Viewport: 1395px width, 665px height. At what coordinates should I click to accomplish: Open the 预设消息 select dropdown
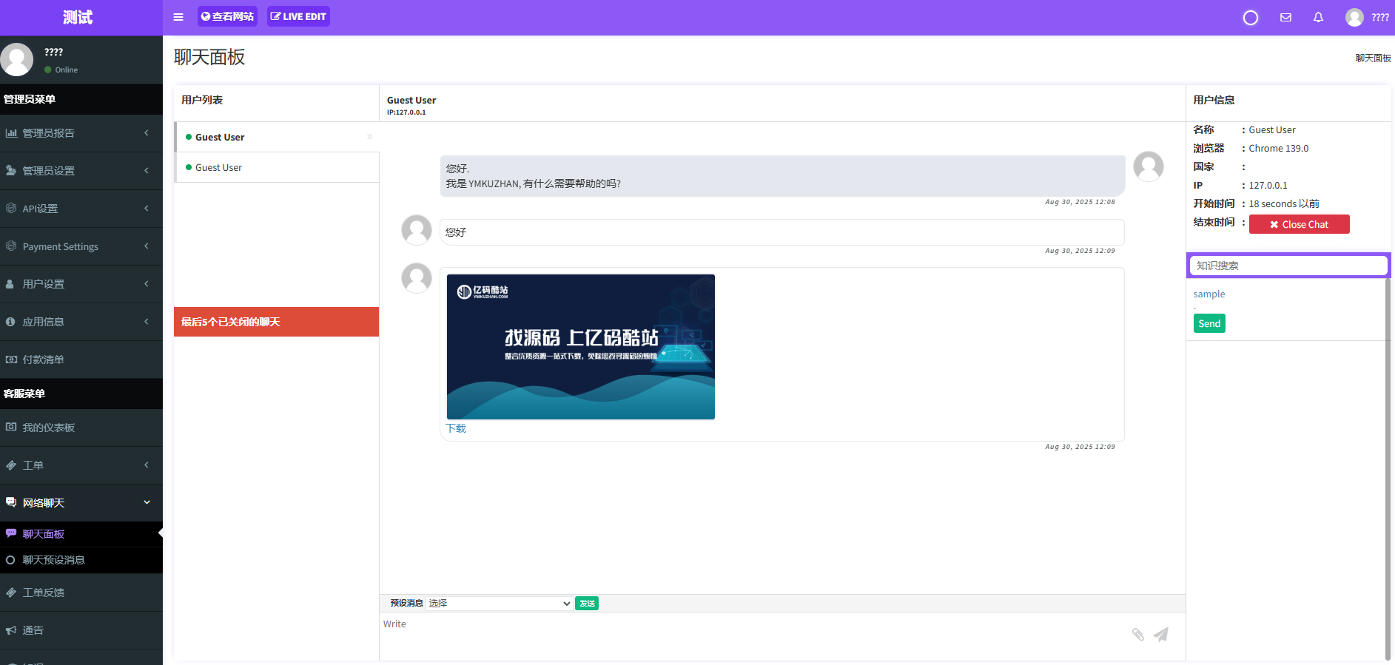(499, 604)
